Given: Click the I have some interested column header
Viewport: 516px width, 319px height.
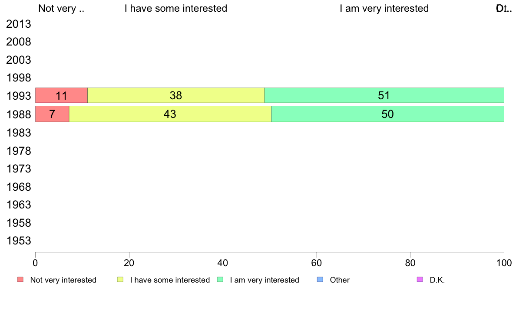Looking at the screenshot, I should [x=176, y=9].
